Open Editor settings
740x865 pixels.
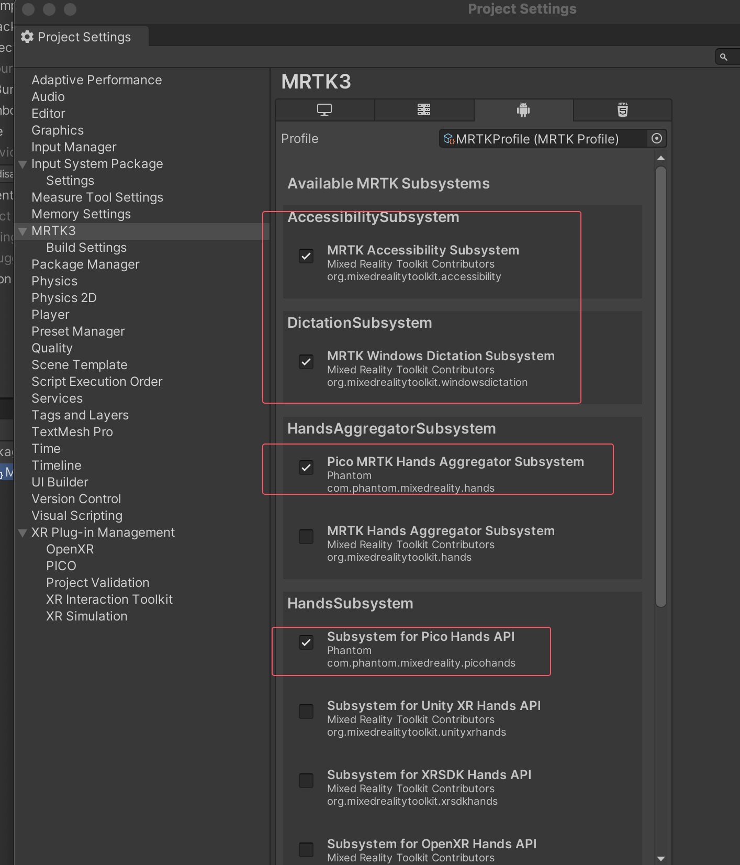pyautogui.click(x=48, y=114)
